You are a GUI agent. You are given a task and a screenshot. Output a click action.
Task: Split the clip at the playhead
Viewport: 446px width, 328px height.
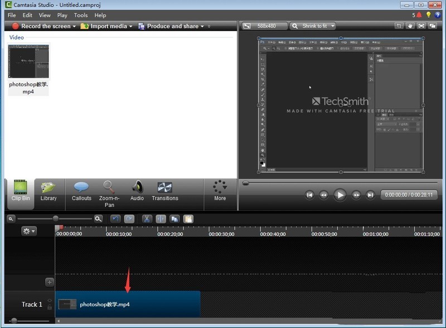160,218
